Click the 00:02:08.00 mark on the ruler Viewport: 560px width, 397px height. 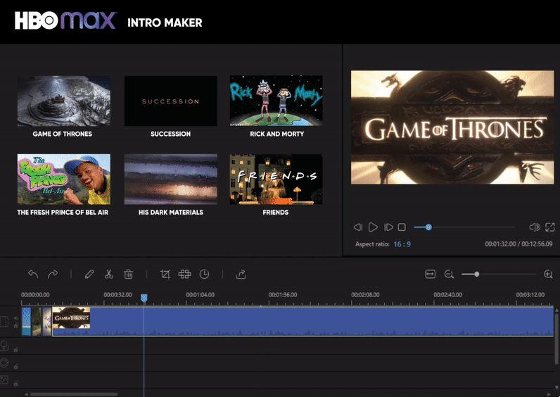tap(365, 295)
